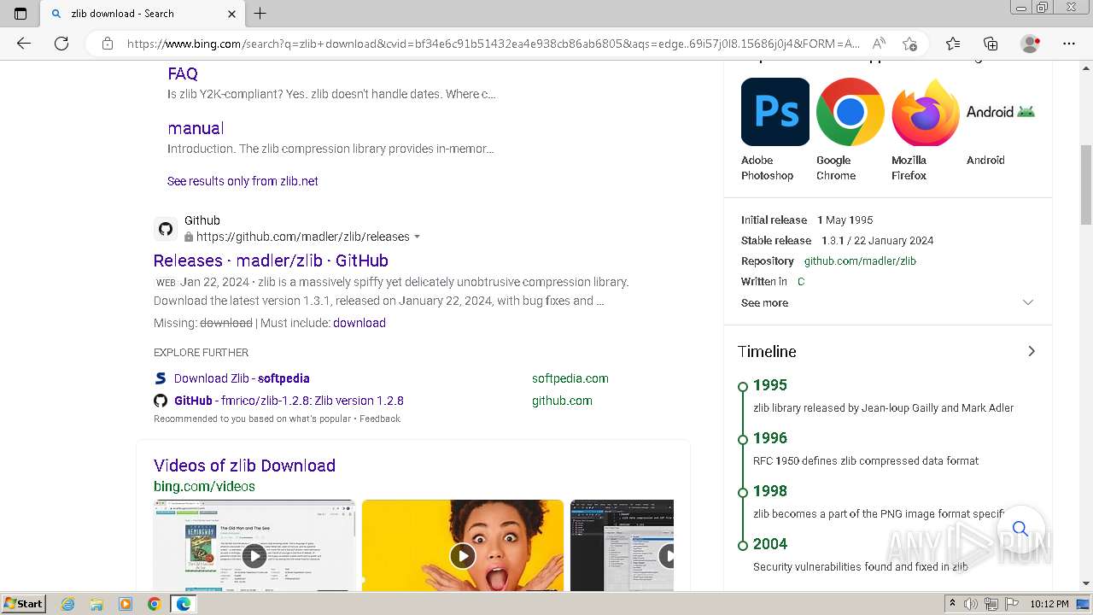The width and height of the screenshot is (1093, 615).
Task: Click the volume speaker tray icon
Action: pyautogui.click(x=971, y=604)
